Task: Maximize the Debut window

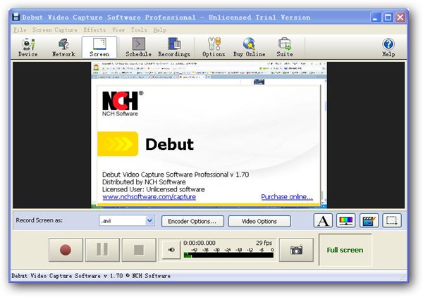Action: click(388, 18)
